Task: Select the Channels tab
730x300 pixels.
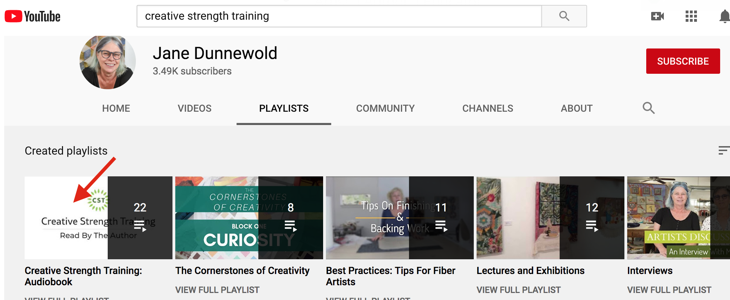Action: [487, 108]
